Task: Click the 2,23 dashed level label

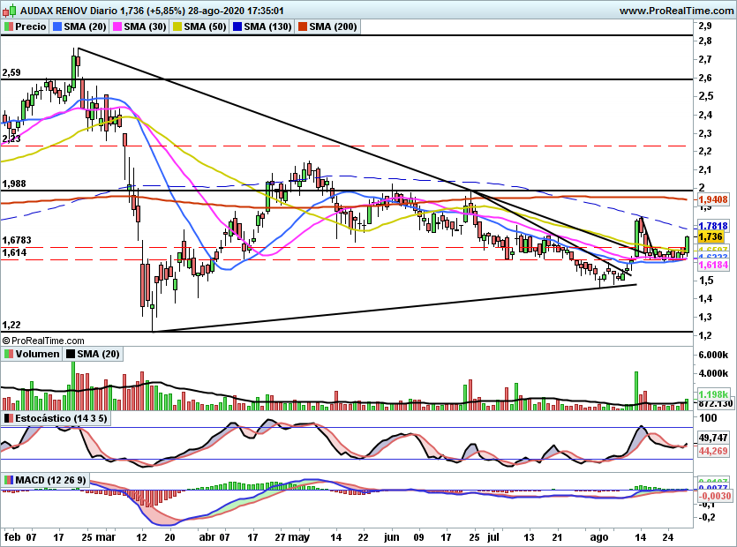Action: click(11, 139)
